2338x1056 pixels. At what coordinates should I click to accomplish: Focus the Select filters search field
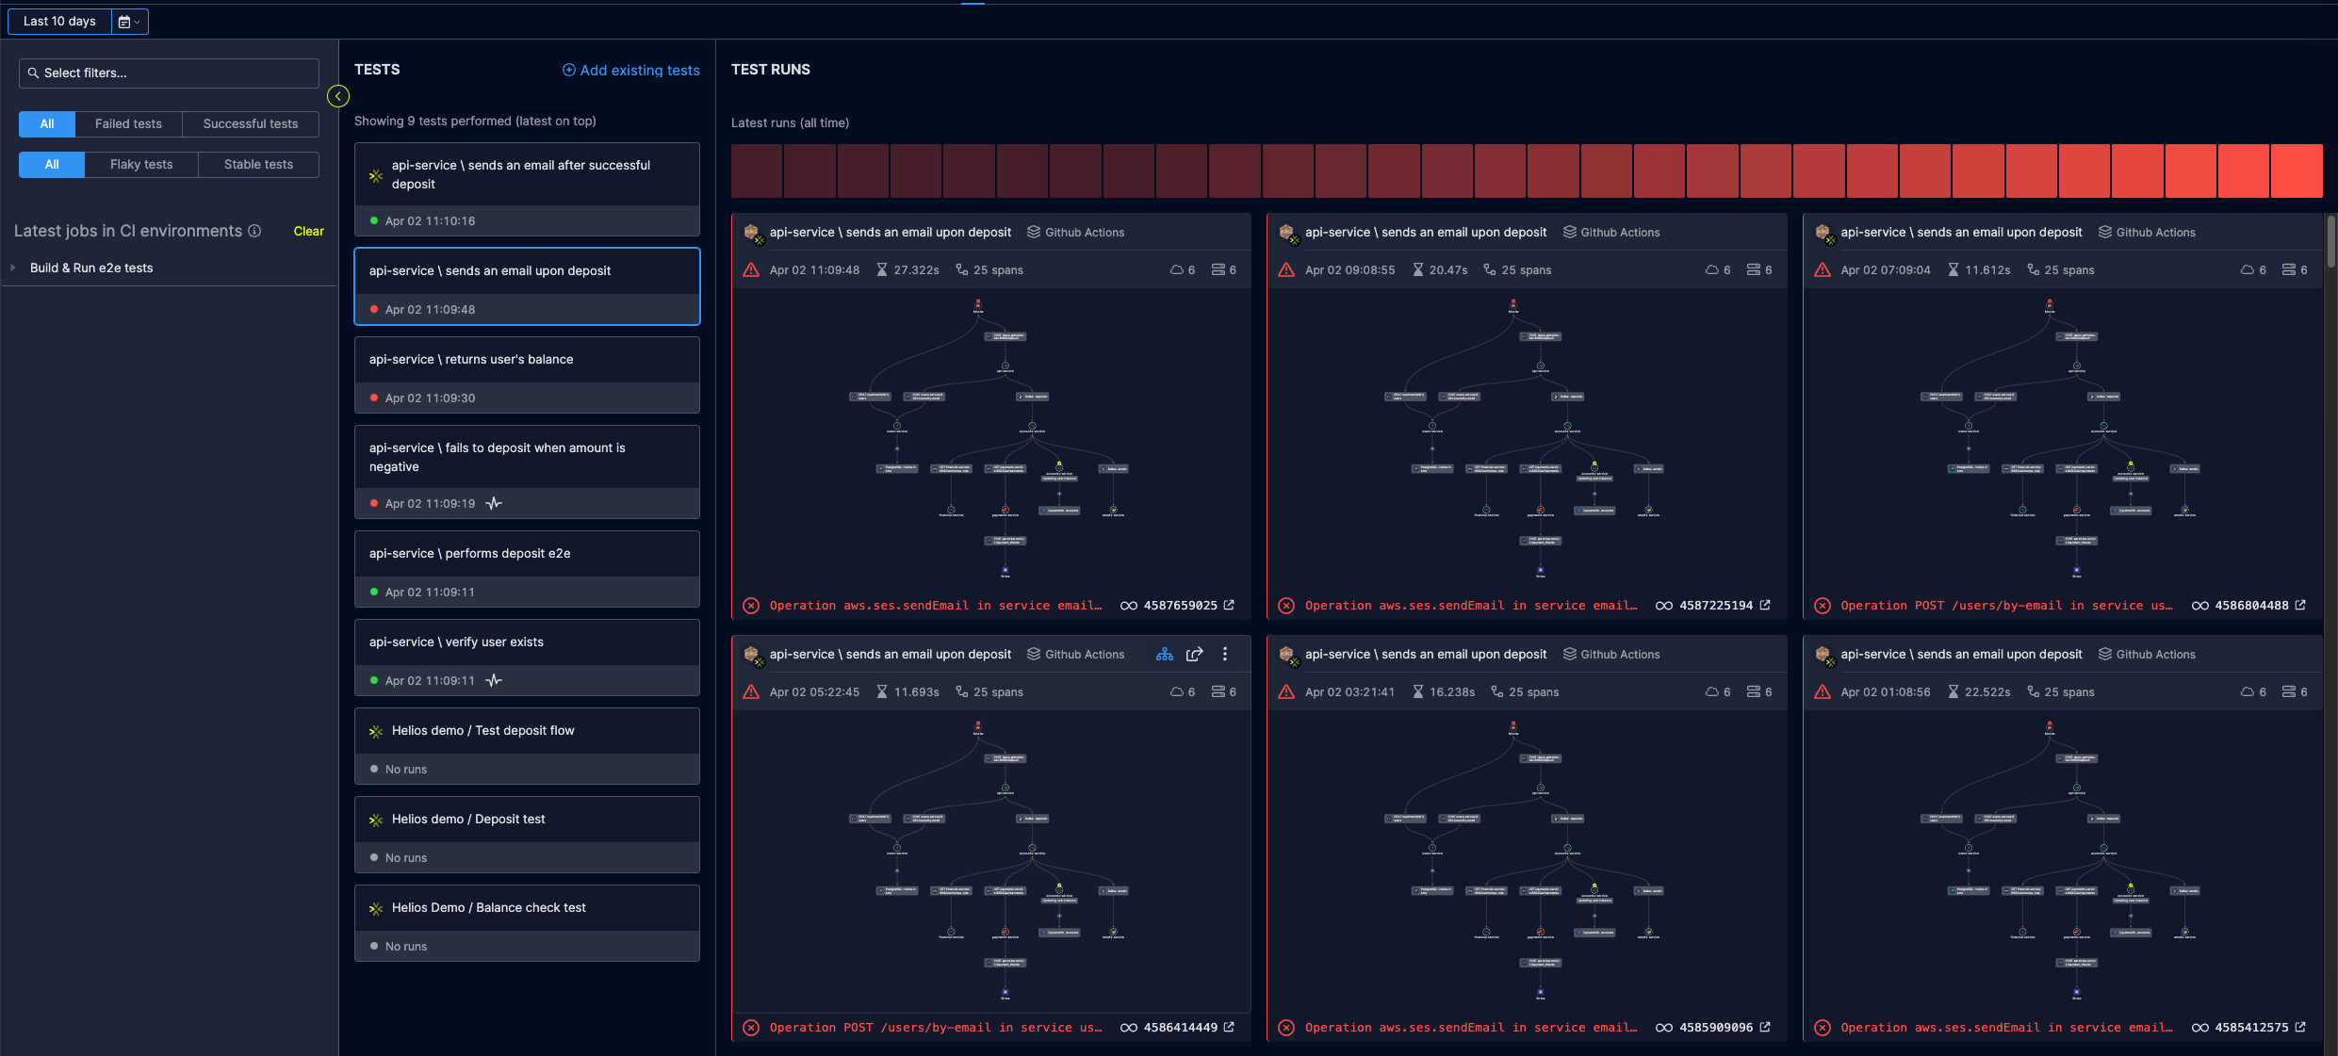170,73
